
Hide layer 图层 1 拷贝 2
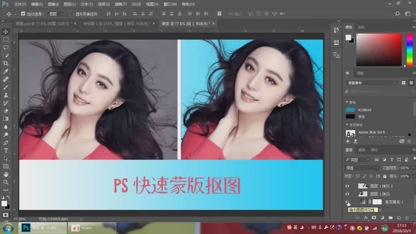(x=347, y=186)
